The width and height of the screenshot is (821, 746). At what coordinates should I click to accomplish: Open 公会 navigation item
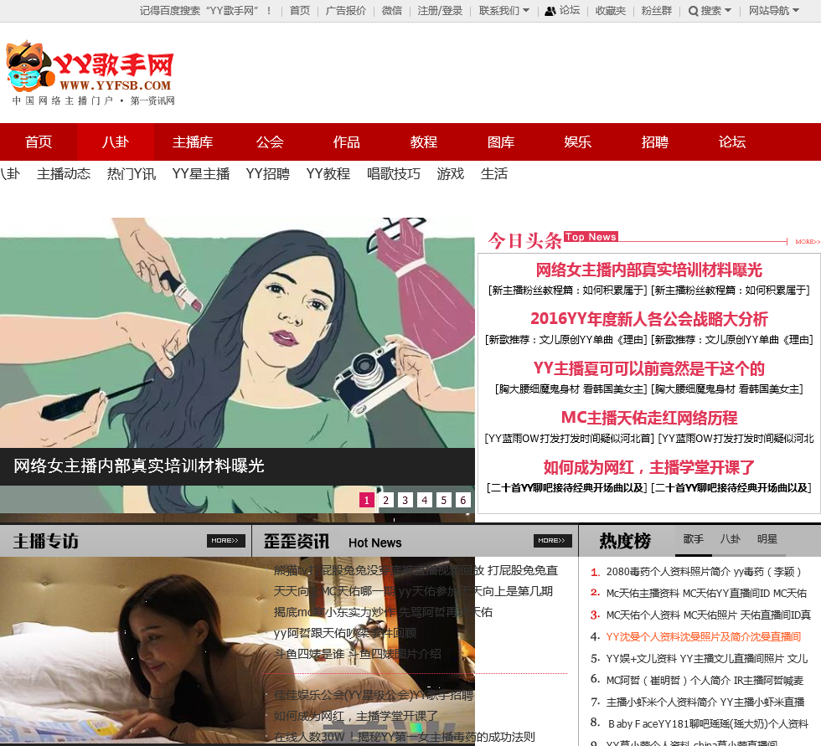point(270,141)
